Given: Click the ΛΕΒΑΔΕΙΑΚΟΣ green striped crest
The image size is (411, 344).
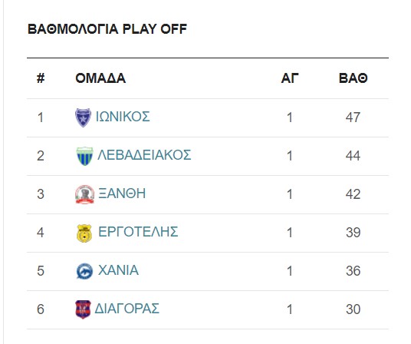Looking at the screenshot, I should (x=84, y=156).
